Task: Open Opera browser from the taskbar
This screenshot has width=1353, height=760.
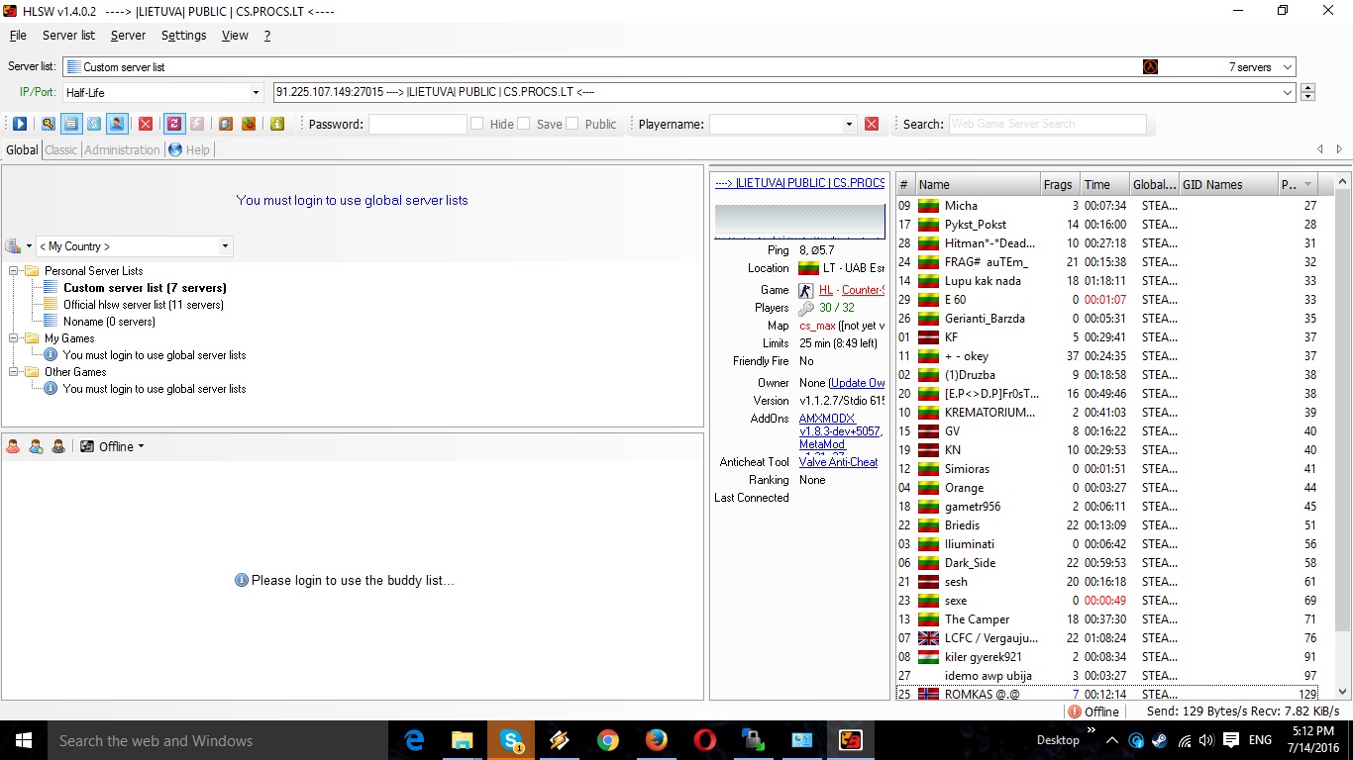Action: point(704,740)
